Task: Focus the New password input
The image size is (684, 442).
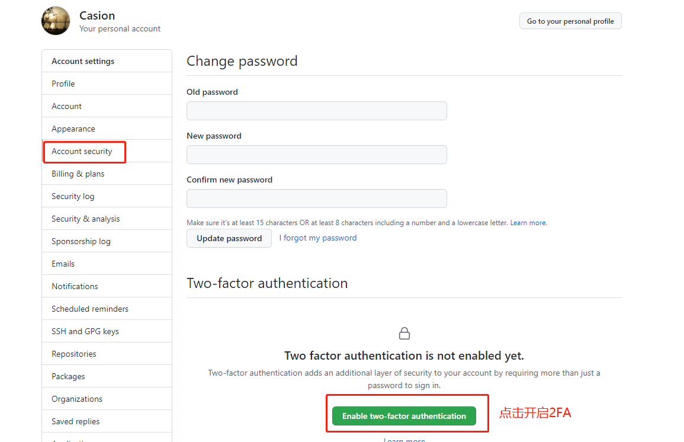Action: click(x=317, y=155)
